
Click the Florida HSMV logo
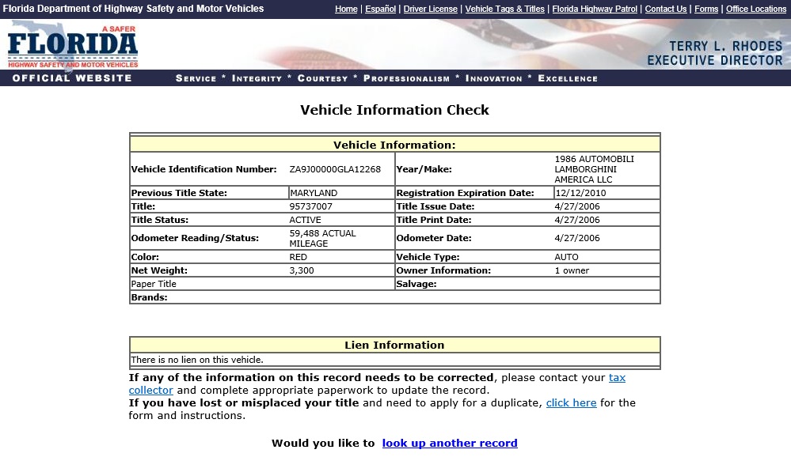[73, 47]
